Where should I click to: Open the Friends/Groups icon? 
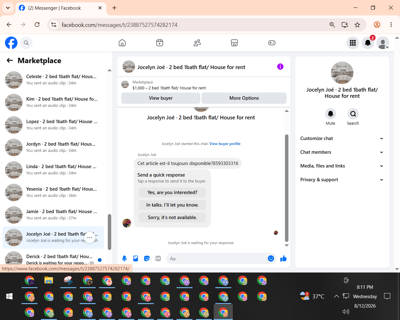[x=197, y=43]
